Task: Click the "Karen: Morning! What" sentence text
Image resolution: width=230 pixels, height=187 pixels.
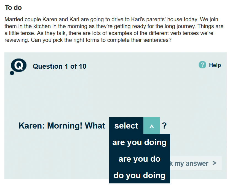Action: [62, 126]
